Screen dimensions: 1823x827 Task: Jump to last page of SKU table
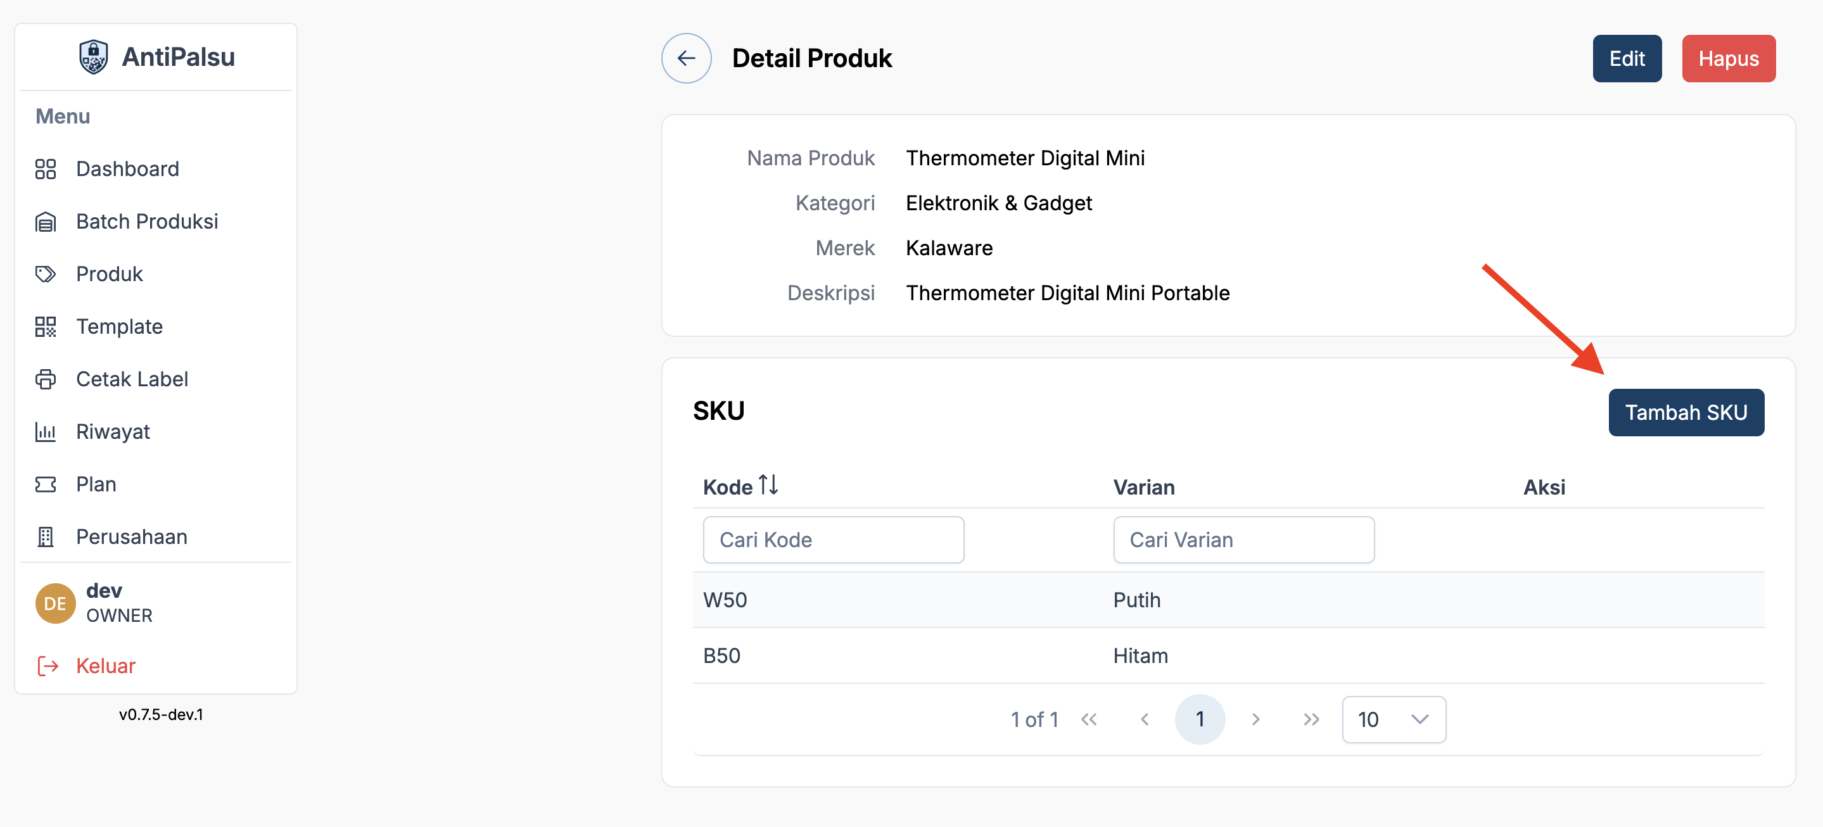(1311, 719)
